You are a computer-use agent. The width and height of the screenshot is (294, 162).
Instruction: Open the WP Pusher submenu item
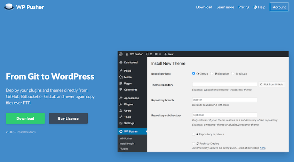(x=126, y=138)
